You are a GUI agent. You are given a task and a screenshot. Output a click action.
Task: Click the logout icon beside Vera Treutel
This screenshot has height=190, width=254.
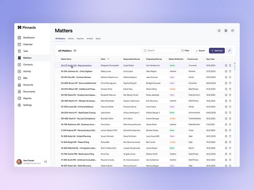(46, 162)
